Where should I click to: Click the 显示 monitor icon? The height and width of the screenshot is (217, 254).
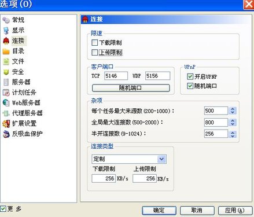coord(6,31)
